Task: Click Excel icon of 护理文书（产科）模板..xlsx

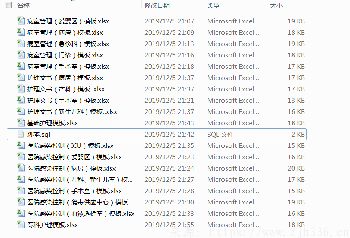Action: pyautogui.click(x=21, y=89)
